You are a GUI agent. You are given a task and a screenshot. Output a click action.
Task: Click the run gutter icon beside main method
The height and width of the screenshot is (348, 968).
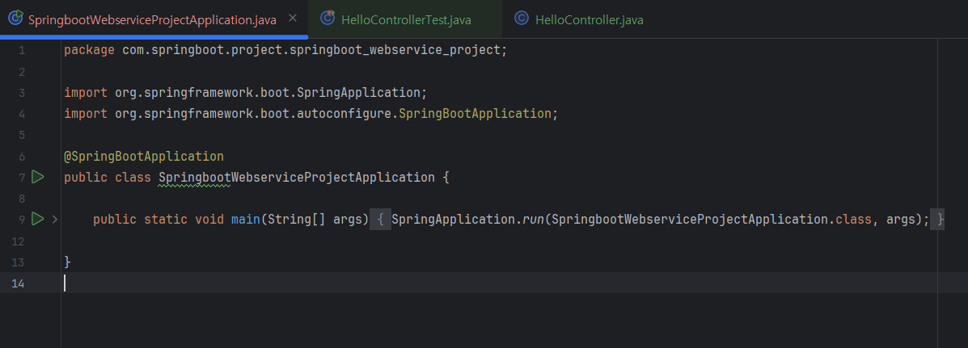tap(38, 219)
